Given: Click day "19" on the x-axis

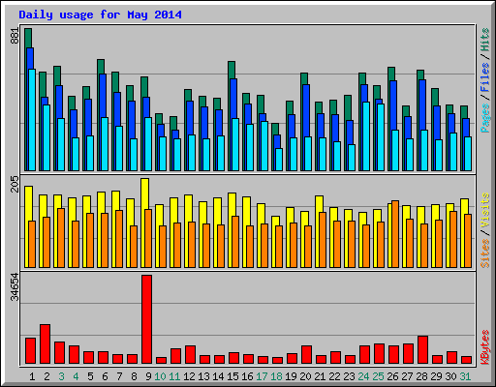Looking at the screenshot, I should click(291, 376).
